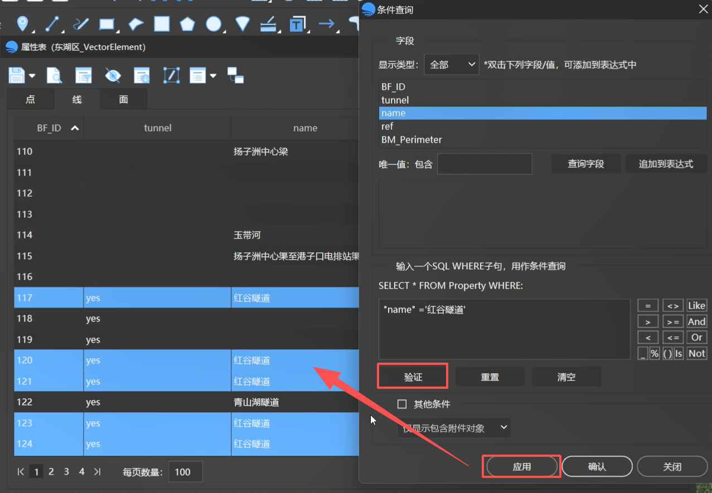Insert the Or operator
This screenshot has width=712, height=493.
(697, 338)
